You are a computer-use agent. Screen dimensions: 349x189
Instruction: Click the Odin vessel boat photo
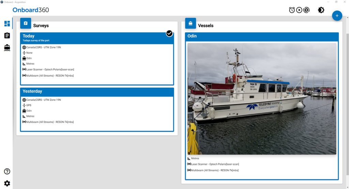262,99
